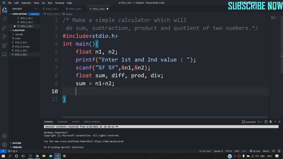The width and height of the screenshot is (283, 159).
Task: Kill the terminal with the trash icon
Action: click(x=271, y=122)
